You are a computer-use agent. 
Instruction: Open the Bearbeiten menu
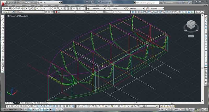tap(19, 5)
